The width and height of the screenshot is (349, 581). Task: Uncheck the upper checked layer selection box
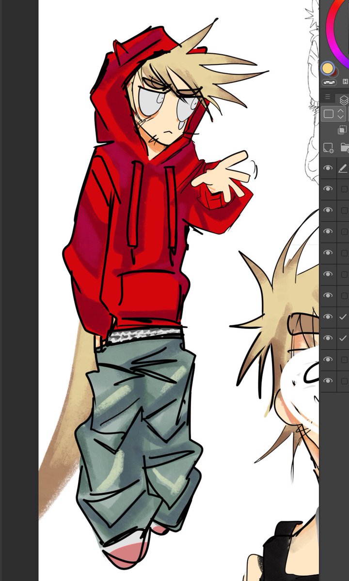coord(343,317)
